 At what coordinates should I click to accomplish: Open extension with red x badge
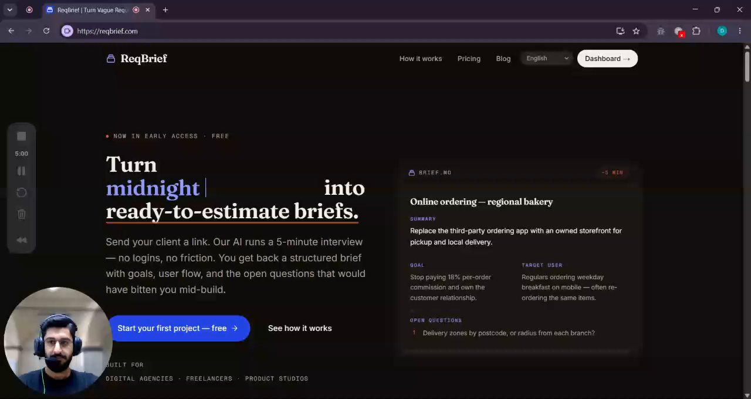(x=679, y=32)
